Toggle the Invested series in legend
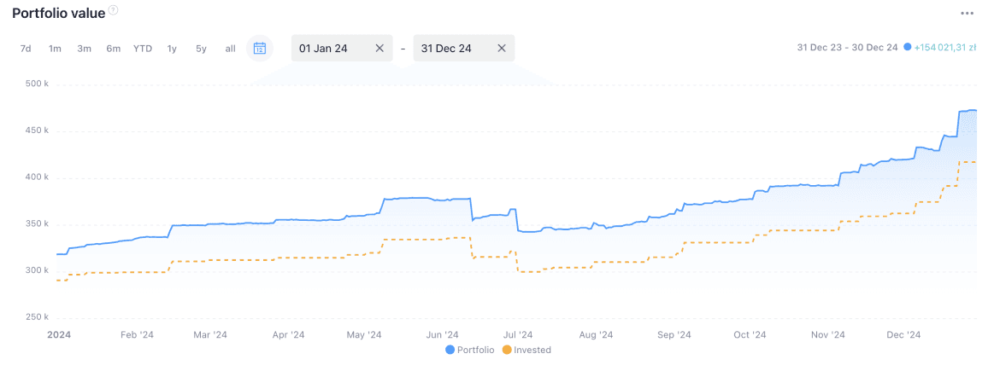This screenshot has width=1000, height=371. pyautogui.click(x=526, y=350)
